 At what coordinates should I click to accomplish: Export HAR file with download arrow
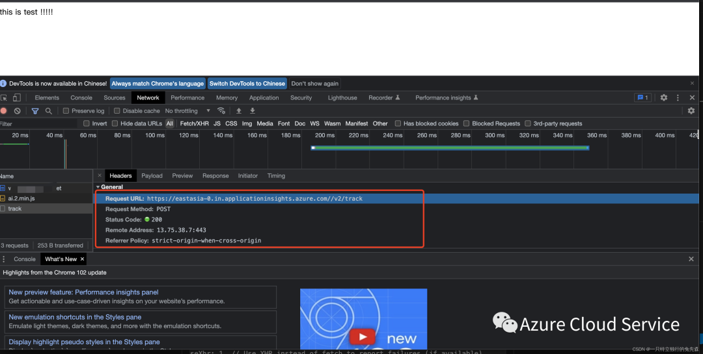point(253,110)
